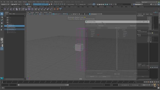Click the New Scene icon on status line
160x90 pixels.
coord(12,4)
